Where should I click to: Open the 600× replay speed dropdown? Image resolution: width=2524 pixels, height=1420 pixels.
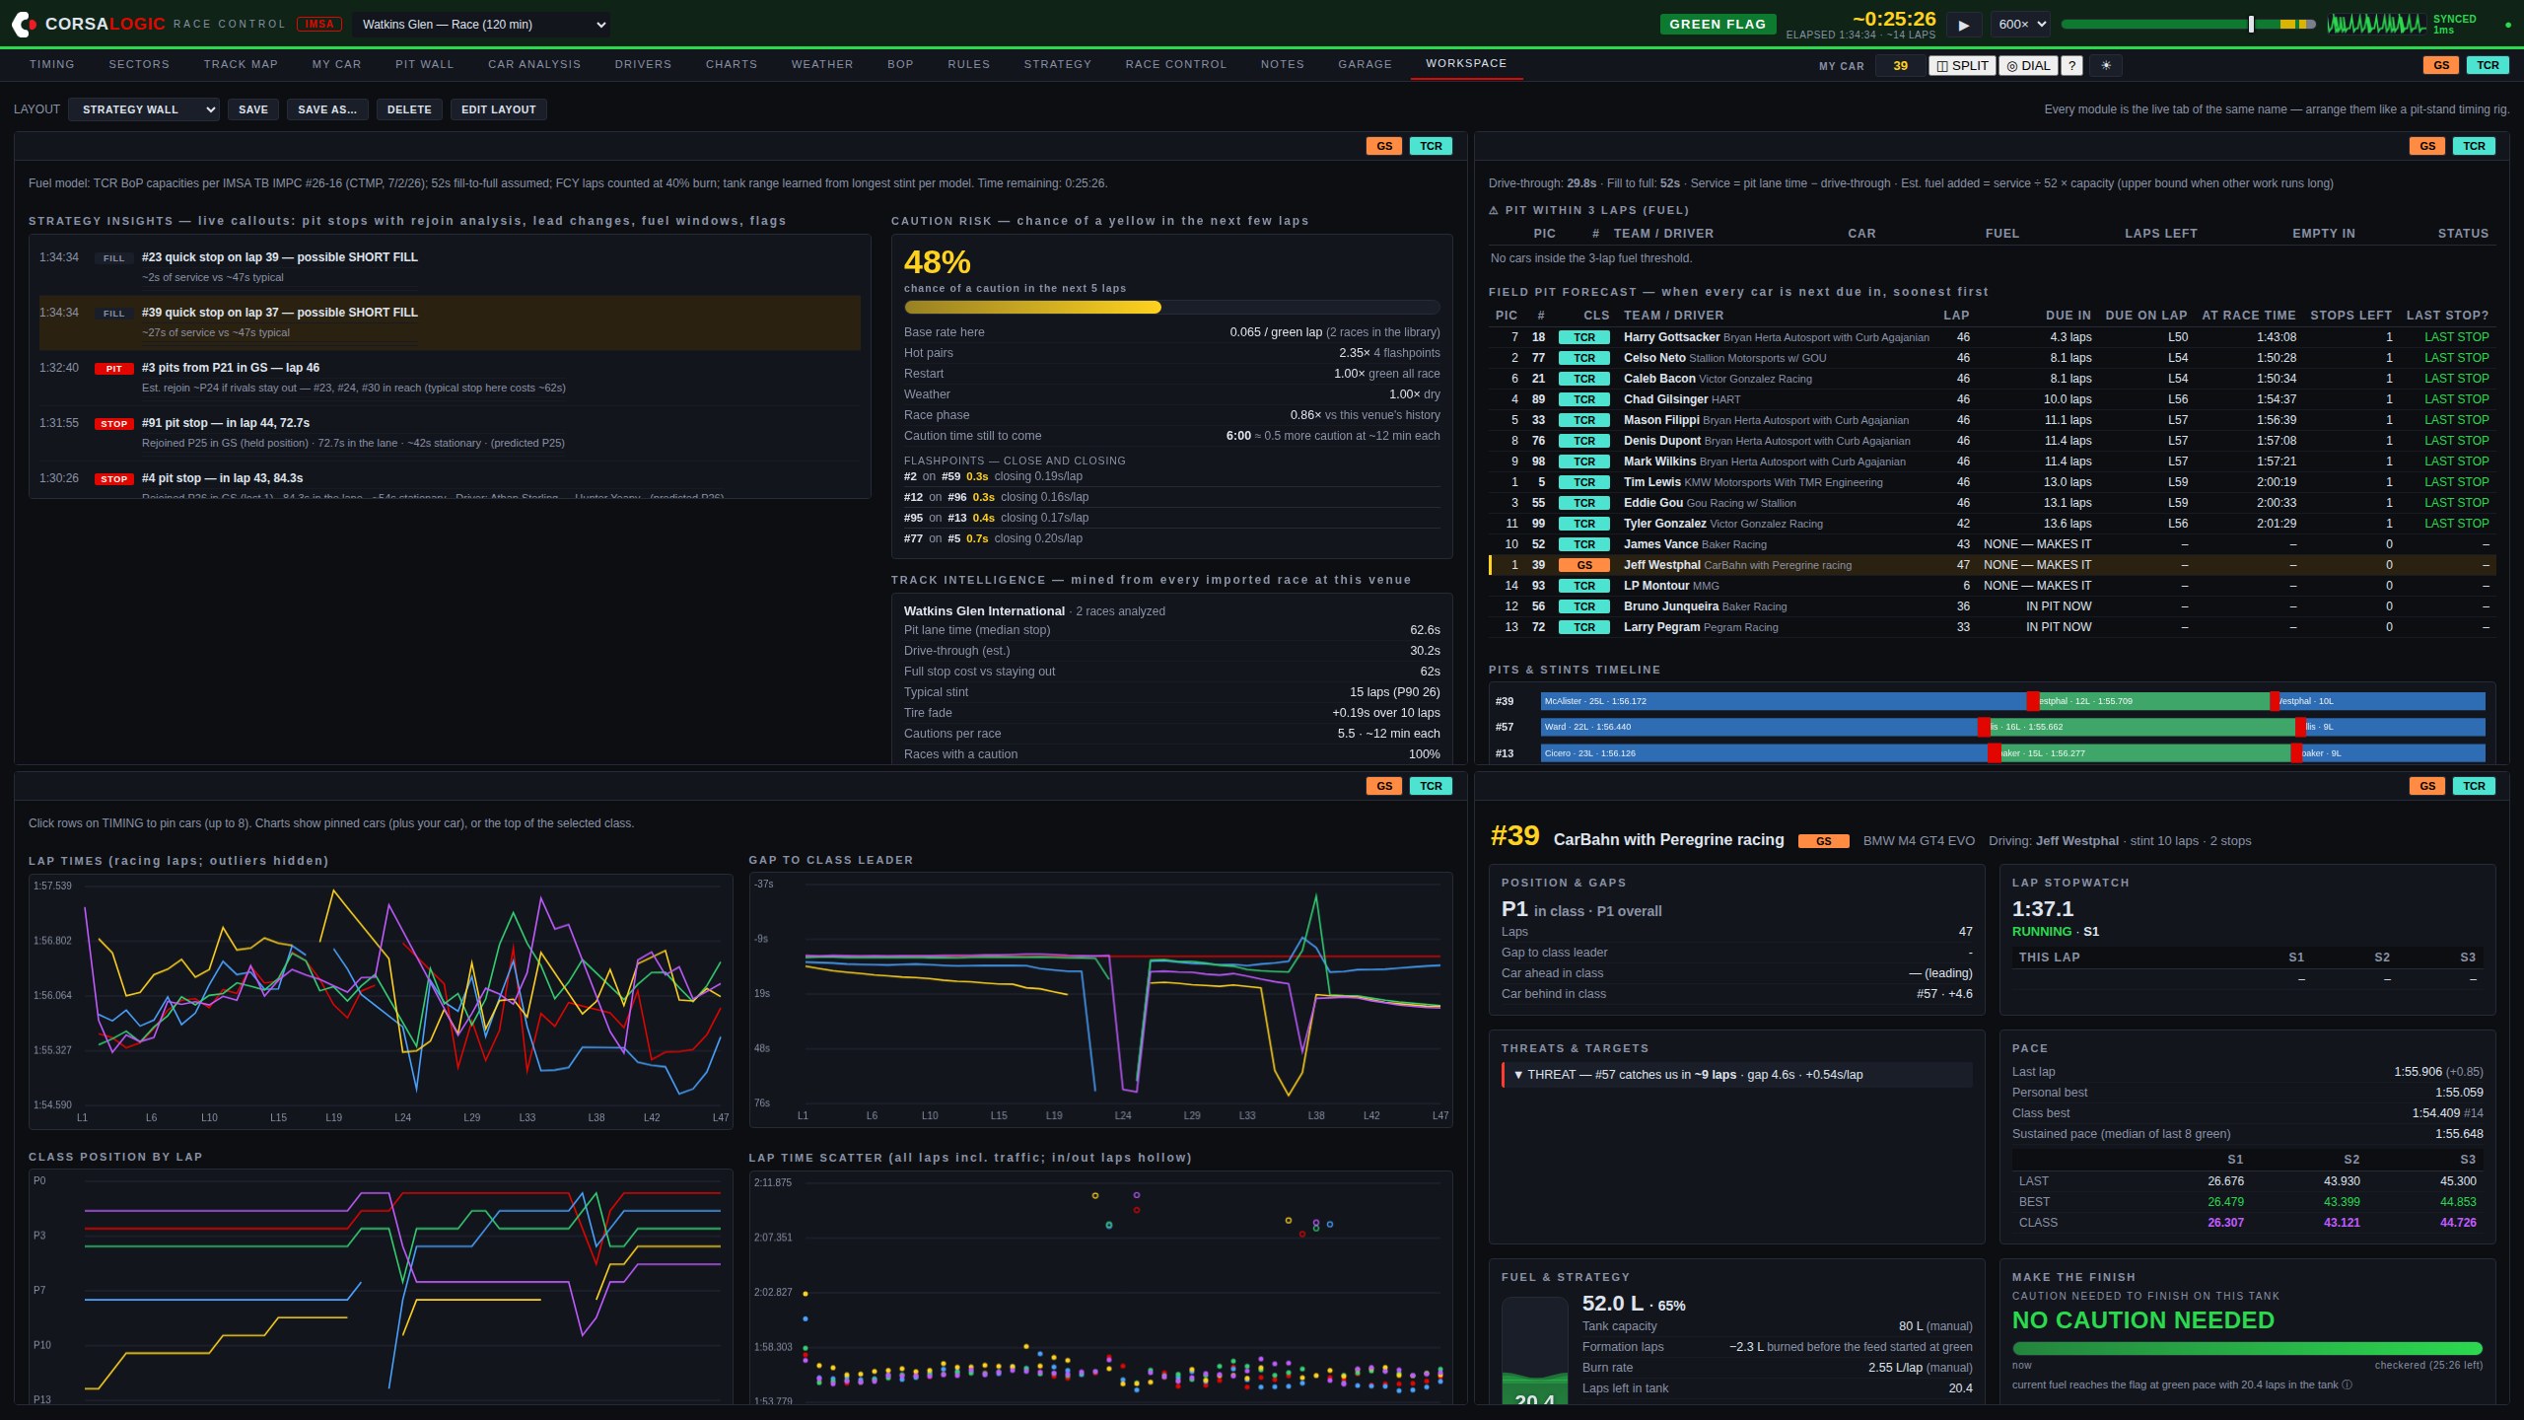pos(2019,25)
